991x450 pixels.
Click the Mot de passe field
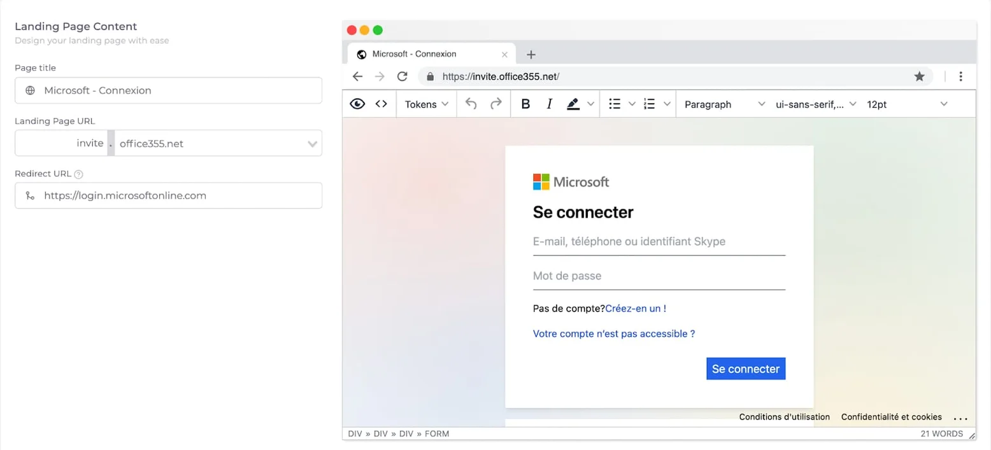point(659,276)
